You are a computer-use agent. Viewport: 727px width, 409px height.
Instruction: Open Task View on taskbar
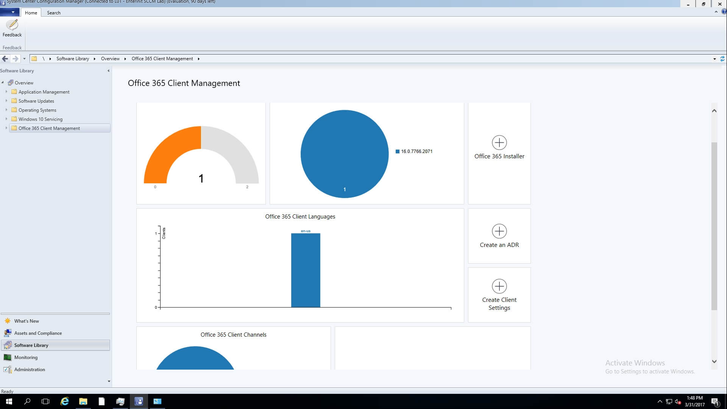[45, 401]
